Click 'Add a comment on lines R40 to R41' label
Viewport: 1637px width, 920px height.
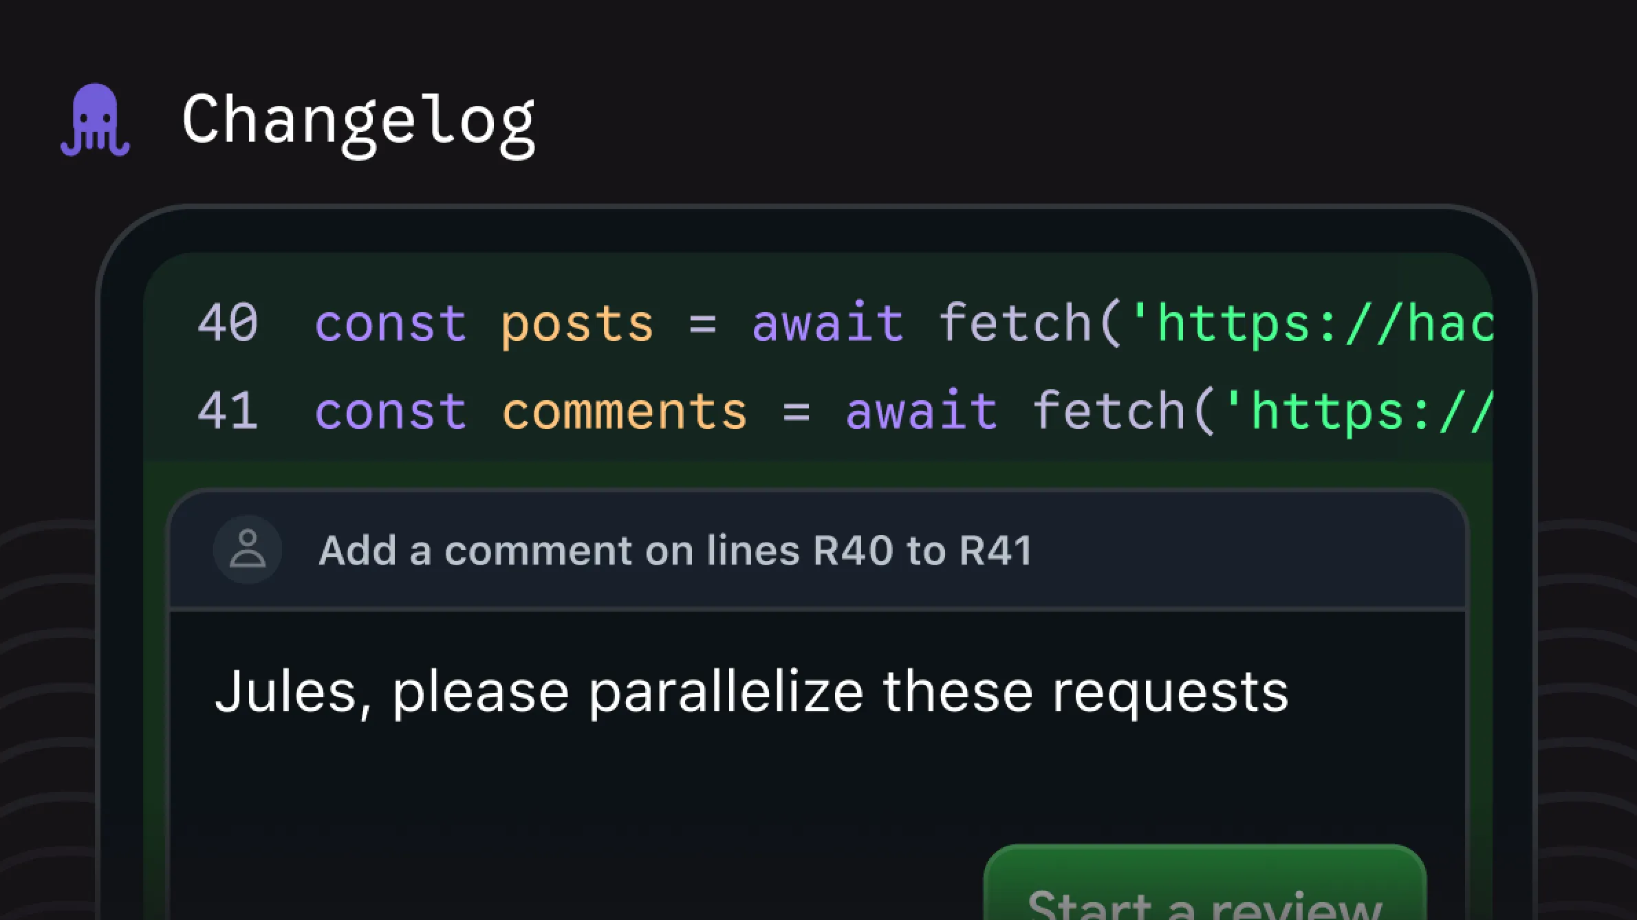click(x=675, y=550)
